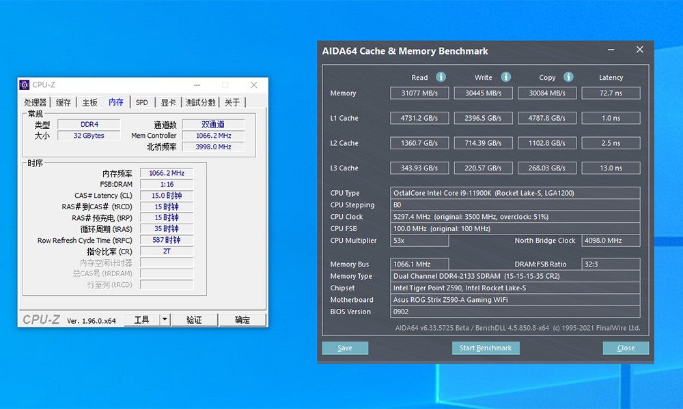Click the info icon next to Read

click(x=441, y=77)
